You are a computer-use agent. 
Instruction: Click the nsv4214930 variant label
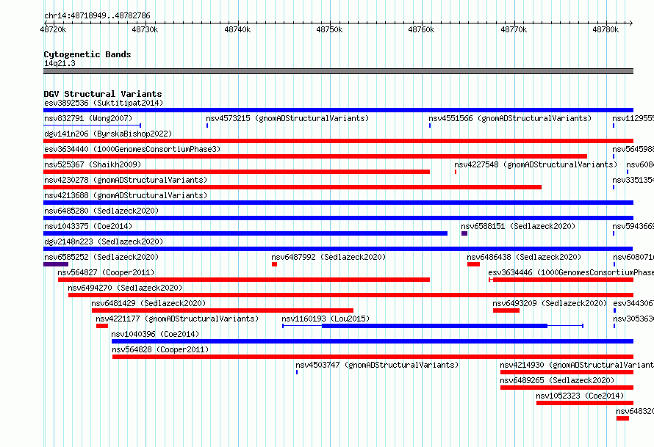[x=577, y=365]
